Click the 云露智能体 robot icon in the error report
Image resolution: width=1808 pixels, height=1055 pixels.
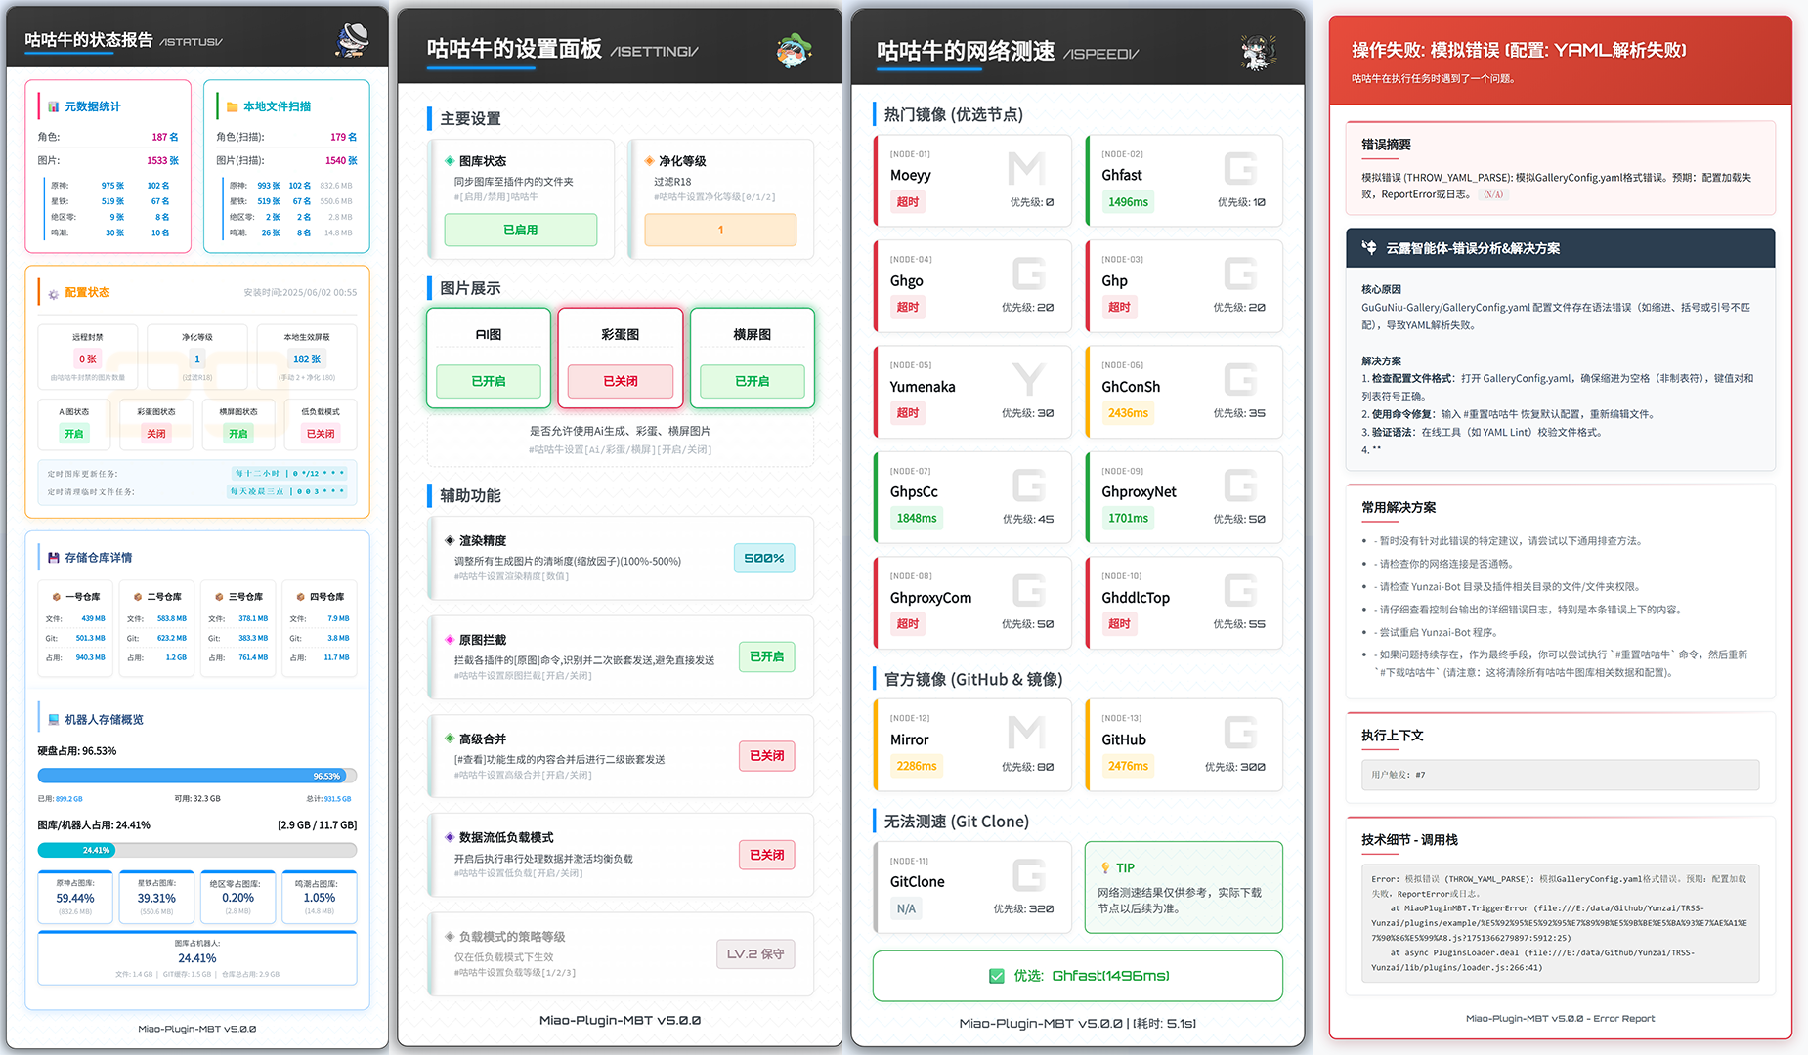(1367, 247)
